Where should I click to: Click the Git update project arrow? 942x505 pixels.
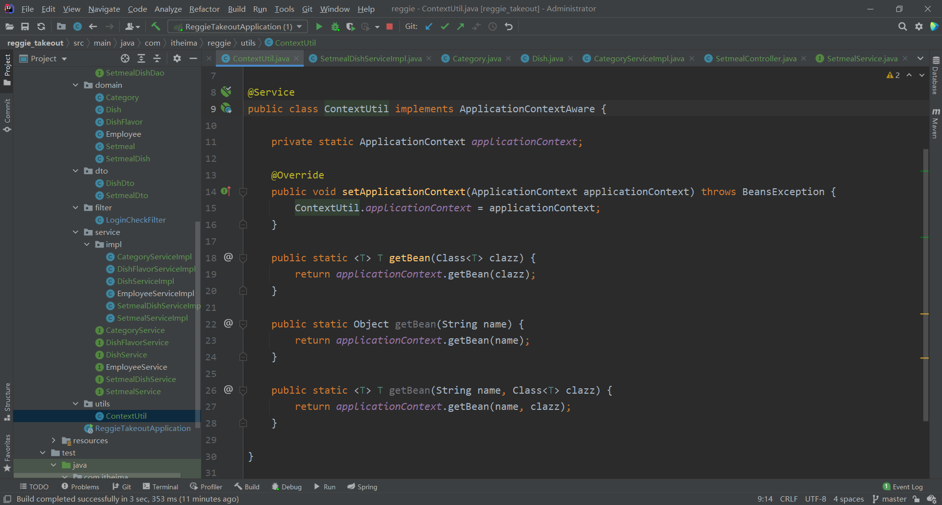point(429,26)
